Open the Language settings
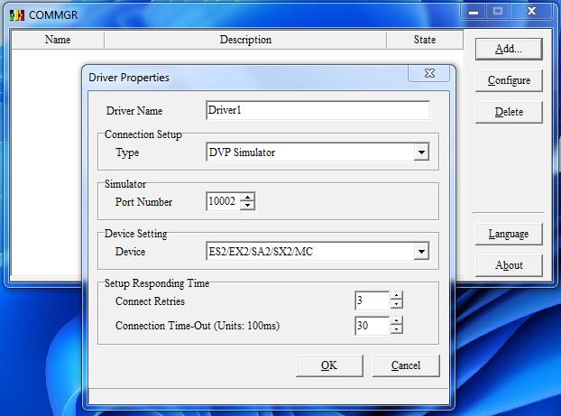This screenshot has width=561, height=416. click(x=509, y=234)
